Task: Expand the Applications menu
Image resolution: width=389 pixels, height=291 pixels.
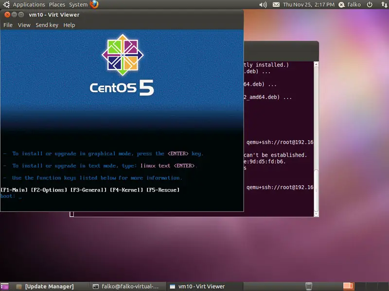Action: pyautogui.click(x=29, y=4)
